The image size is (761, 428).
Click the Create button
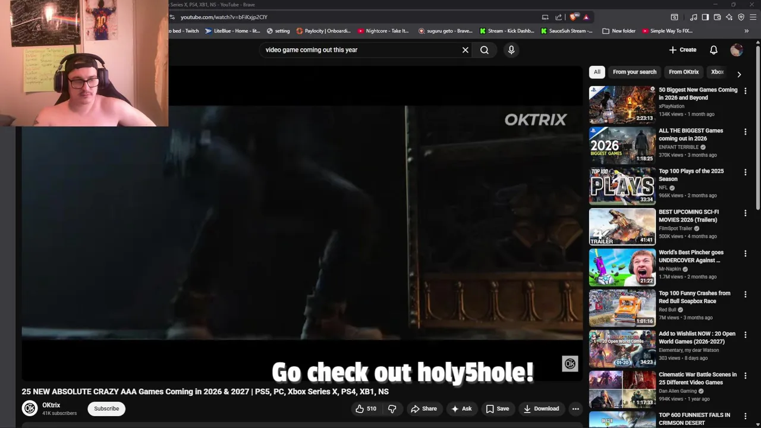(x=683, y=50)
